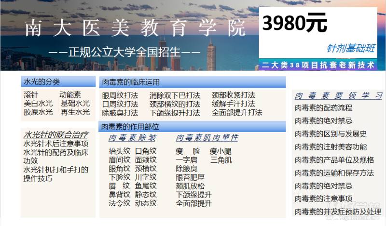Select 一字肩 item
The width and height of the screenshot is (386, 226).
pyautogui.click(x=187, y=160)
